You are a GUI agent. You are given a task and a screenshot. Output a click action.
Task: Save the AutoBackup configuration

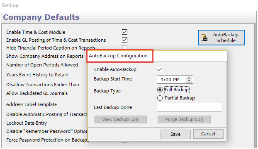point(175,134)
